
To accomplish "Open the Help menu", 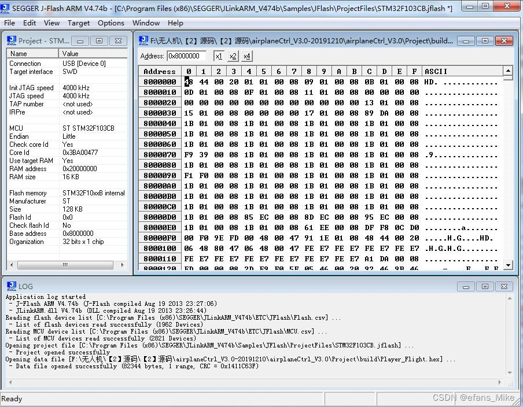I will pos(175,23).
